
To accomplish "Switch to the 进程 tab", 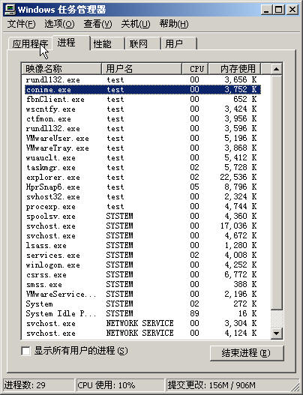I will click(71, 43).
